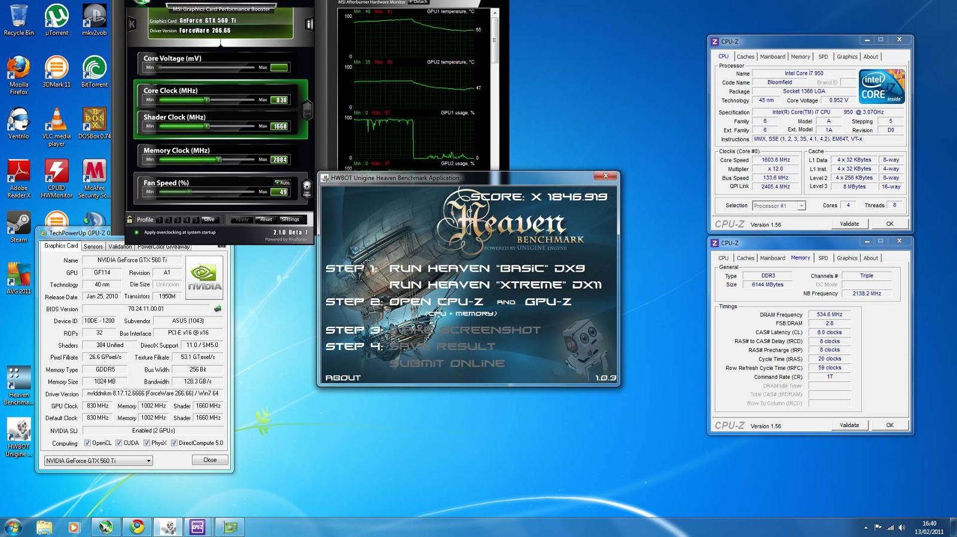Select Afterburner profile slot 3

click(177, 220)
